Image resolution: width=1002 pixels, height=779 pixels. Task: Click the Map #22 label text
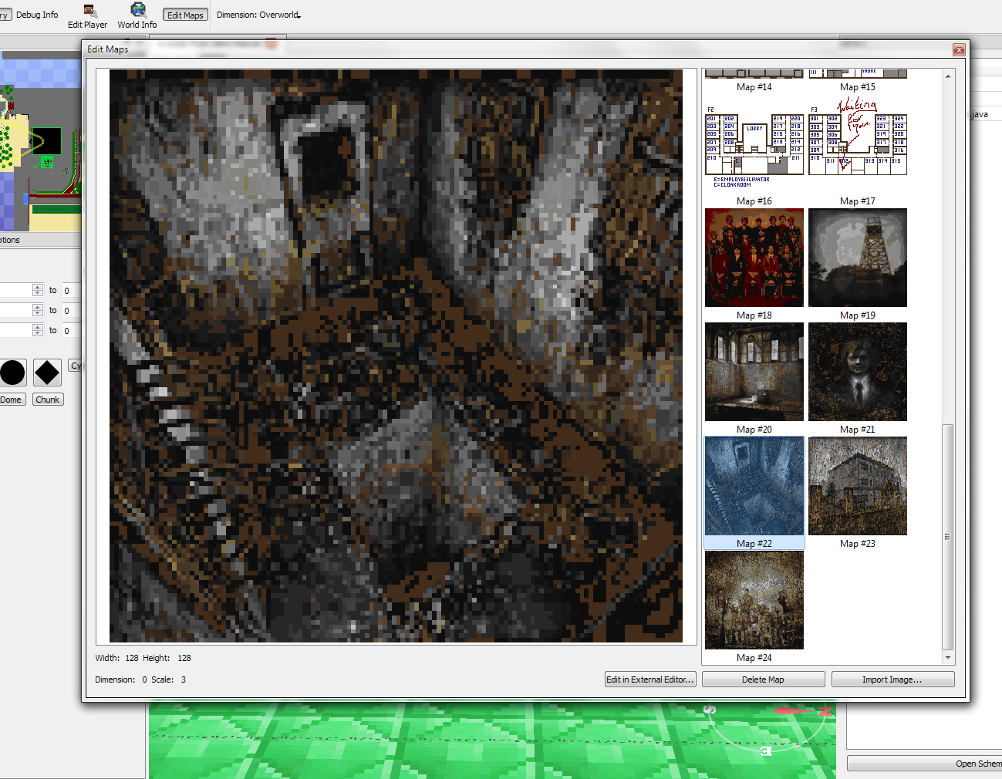754,544
